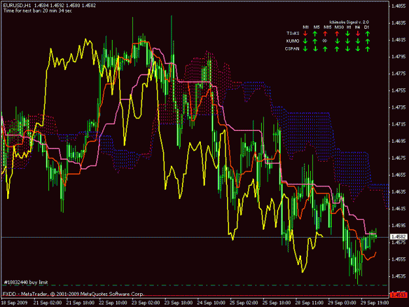
Task: Click the 'D1' timeframe column header
Action: [x=366, y=27]
